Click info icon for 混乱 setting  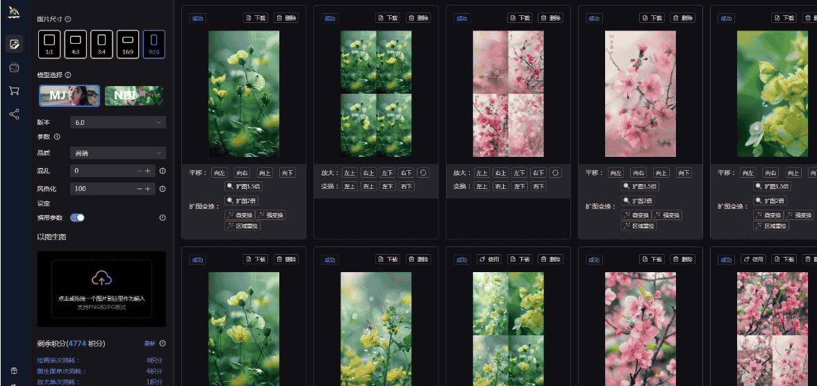click(163, 171)
